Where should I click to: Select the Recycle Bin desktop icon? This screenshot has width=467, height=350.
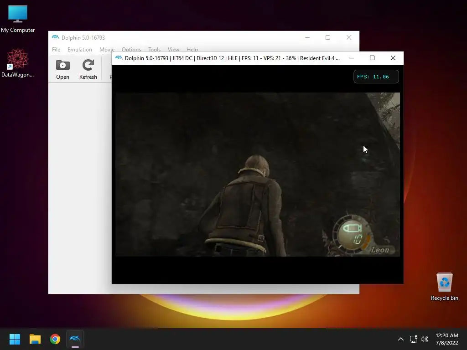(x=444, y=287)
